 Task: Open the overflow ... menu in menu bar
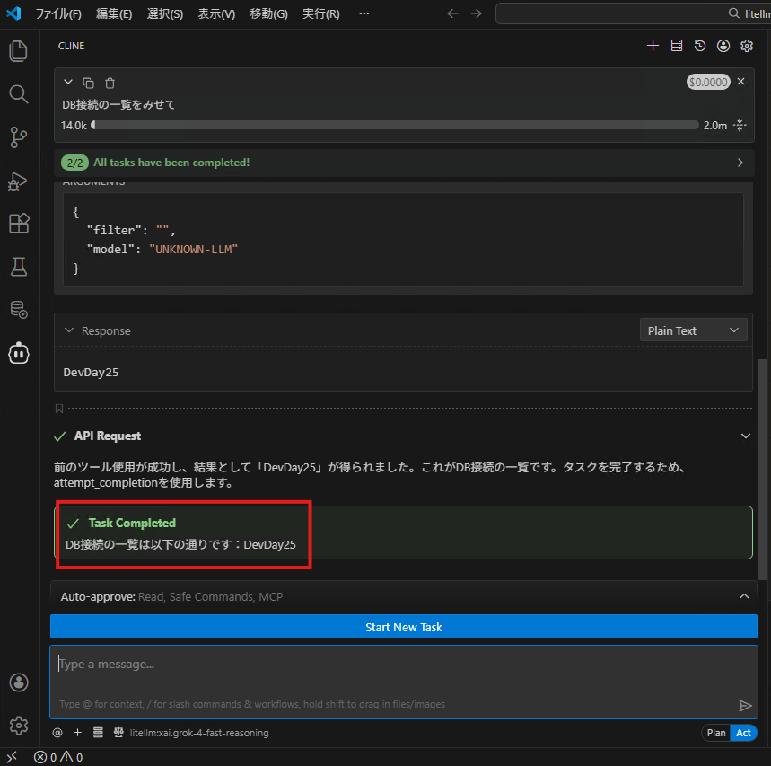click(x=364, y=13)
